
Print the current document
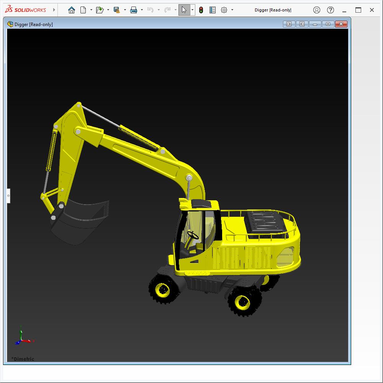click(134, 10)
